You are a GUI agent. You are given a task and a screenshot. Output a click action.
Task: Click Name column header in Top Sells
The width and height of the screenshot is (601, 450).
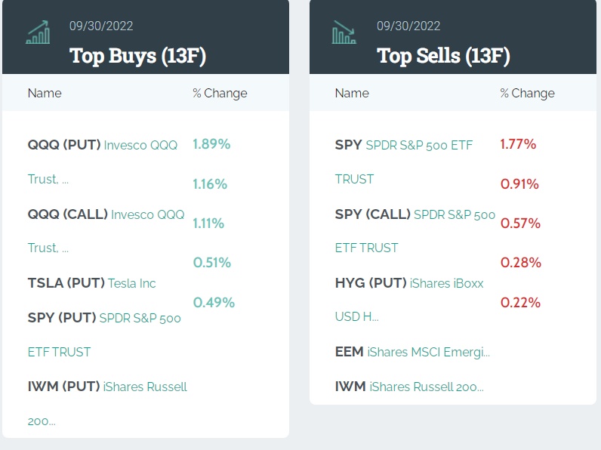tap(352, 93)
